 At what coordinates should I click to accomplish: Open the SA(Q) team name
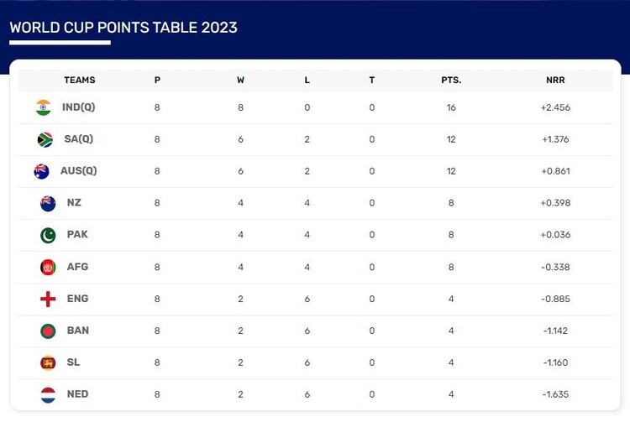(x=80, y=139)
